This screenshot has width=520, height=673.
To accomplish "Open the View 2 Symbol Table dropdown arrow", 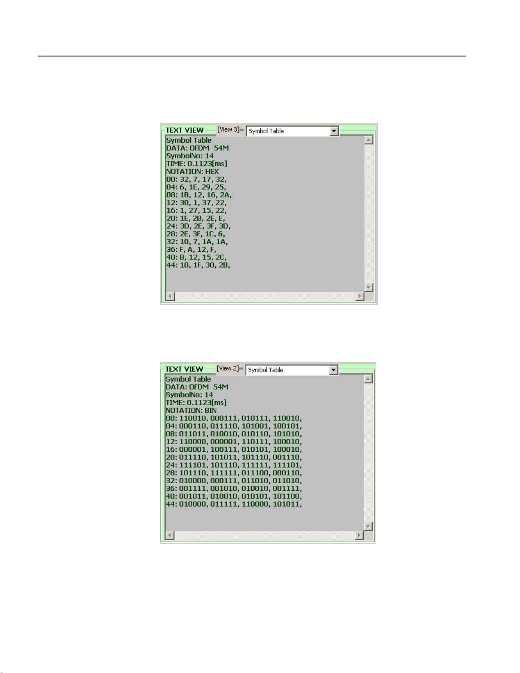I will click(x=334, y=370).
